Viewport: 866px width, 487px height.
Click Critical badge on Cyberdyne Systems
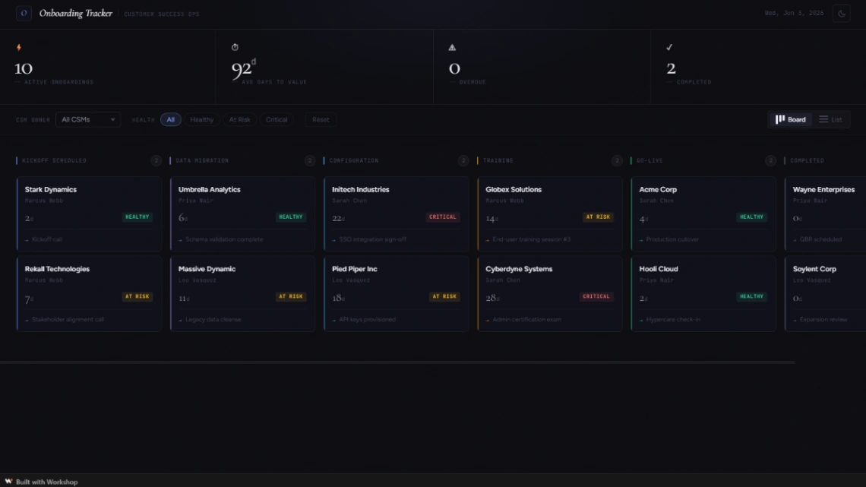596,296
